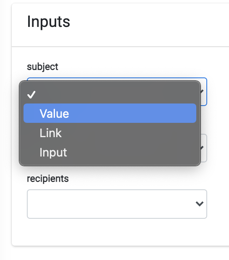Viewport: 229px width, 260px height.
Task: Click the Inputs card heading
Action: tap(49, 22)
